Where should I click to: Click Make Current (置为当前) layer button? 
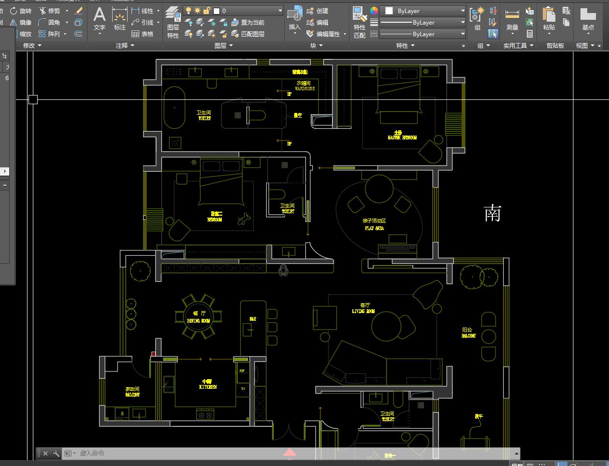pyautogui.click(x=247, y=22)
